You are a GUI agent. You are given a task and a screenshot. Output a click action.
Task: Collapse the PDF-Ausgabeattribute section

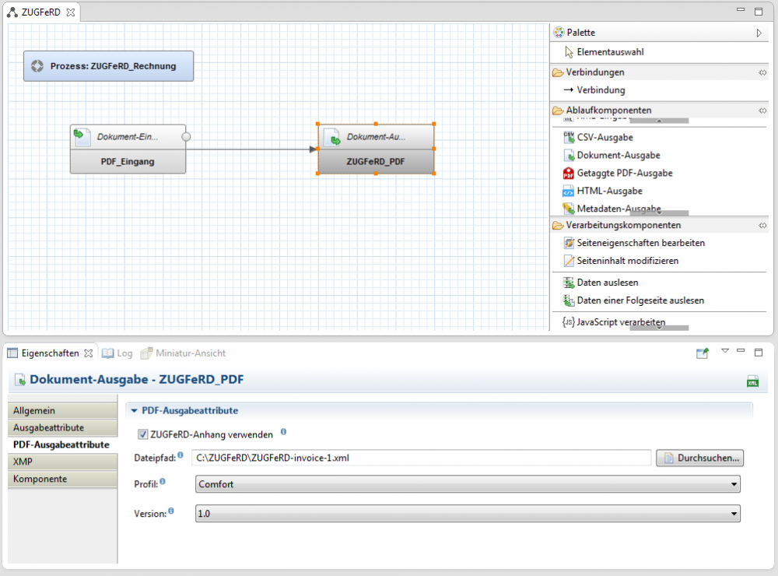tap(134, 410)
